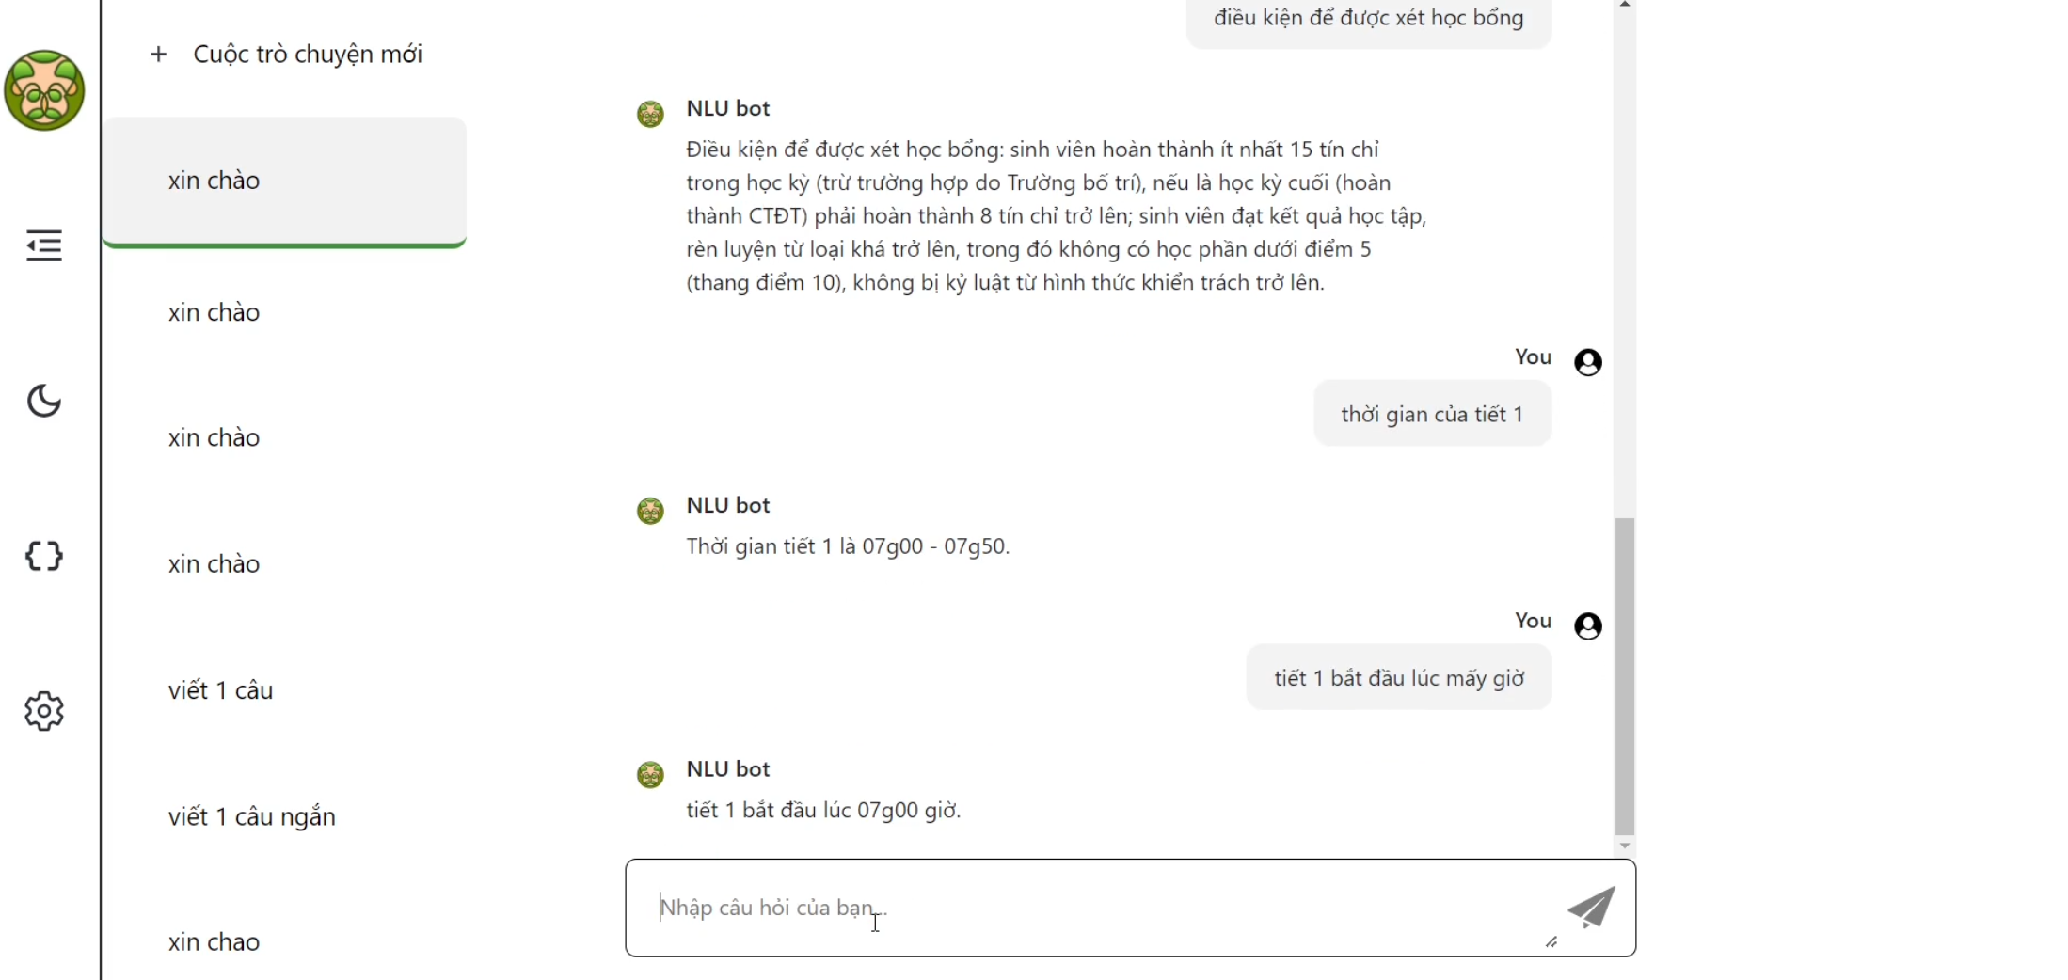
Task: Click the chat scrollbar thumb
Action: (x=1625, y=675)
